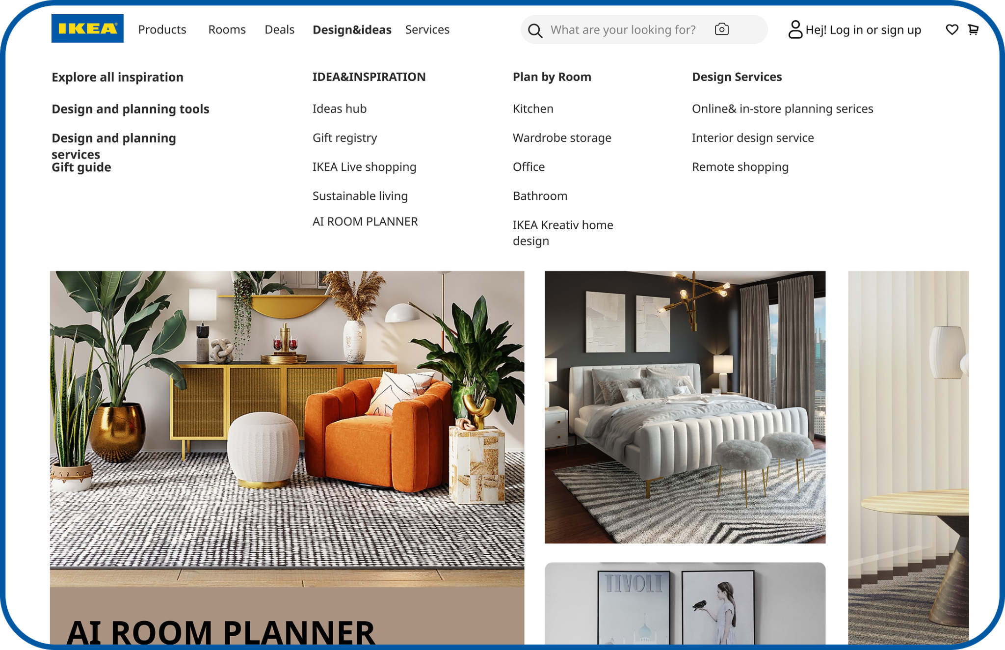This screenshot has height=650, width=1005.
Task: Open the Gift guide link
Action: [81, 167]
